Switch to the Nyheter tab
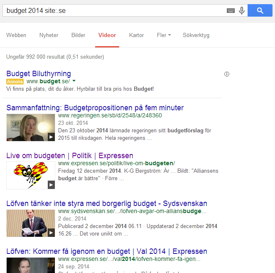The width and height of the screenshot is (275, 273). click(49, 35)
